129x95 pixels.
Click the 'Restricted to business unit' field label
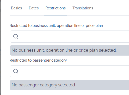(56, 26)
